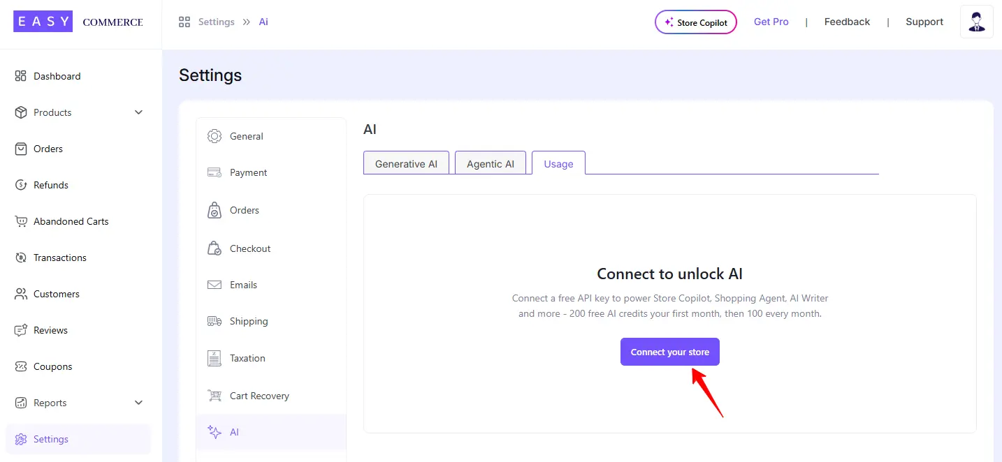Open Cart Recovery settings section

coord(271,396)
